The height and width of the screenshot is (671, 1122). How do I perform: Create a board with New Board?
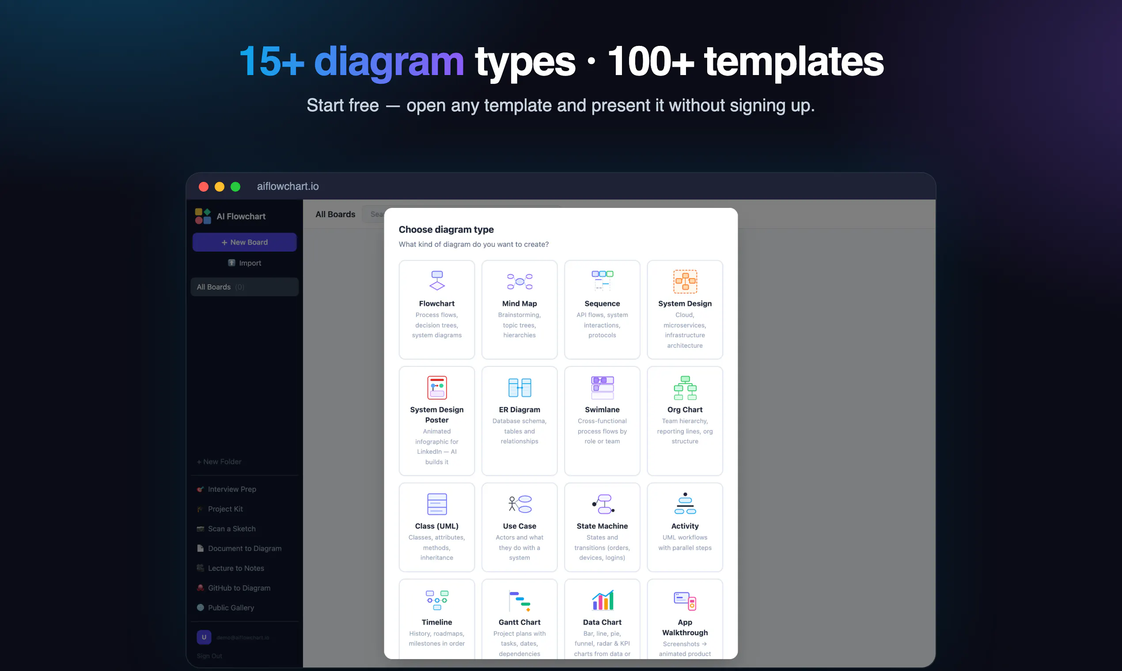pos(244,242)
